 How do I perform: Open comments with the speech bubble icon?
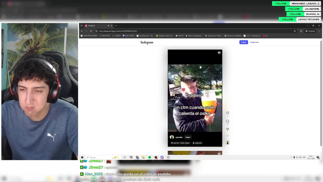227,121
